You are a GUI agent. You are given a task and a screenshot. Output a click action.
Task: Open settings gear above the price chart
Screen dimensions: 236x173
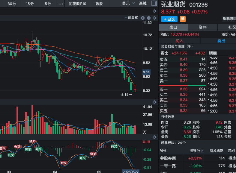tap(154, 11)
